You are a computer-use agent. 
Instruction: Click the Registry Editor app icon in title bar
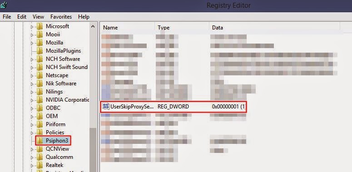[4, 5]
